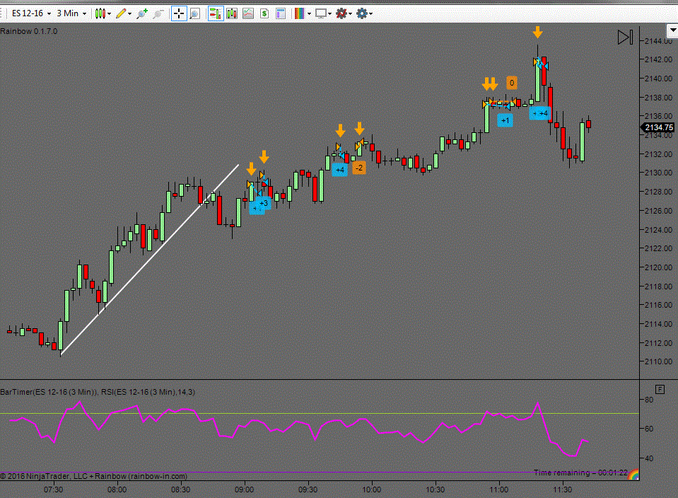Click the scroll-to-latest-bar arrow icon
Viewport: 678px width, 498px height.
(x=625, y=37)
